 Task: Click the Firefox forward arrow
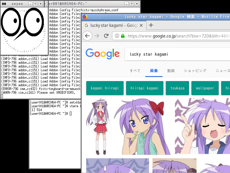97,36
